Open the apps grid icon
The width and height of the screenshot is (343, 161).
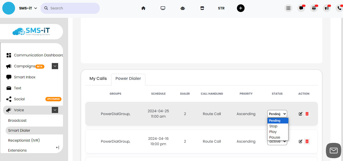[288, 8]
